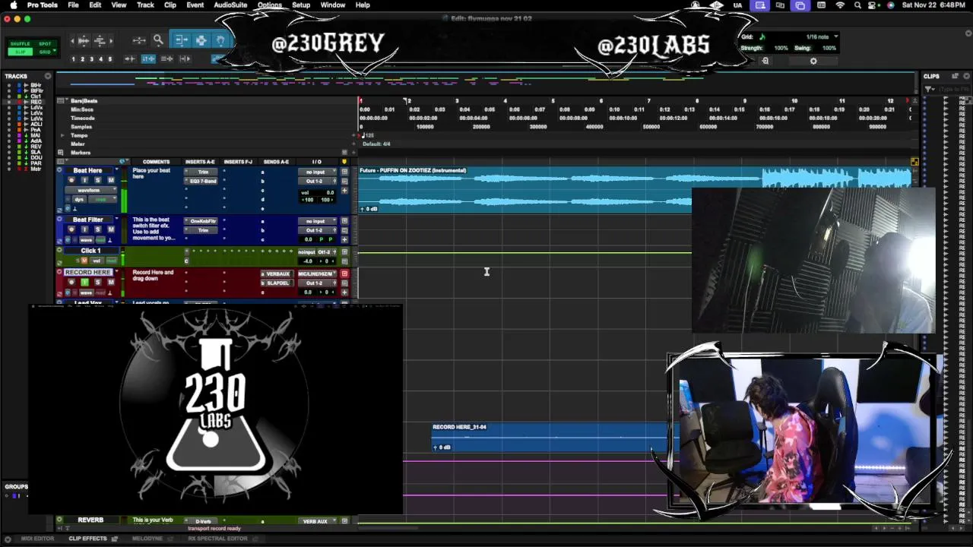Switch to MIDI Editor tab
Image resolution: width=973 pixels, height=547 pixels.
[x=37, y=539]
